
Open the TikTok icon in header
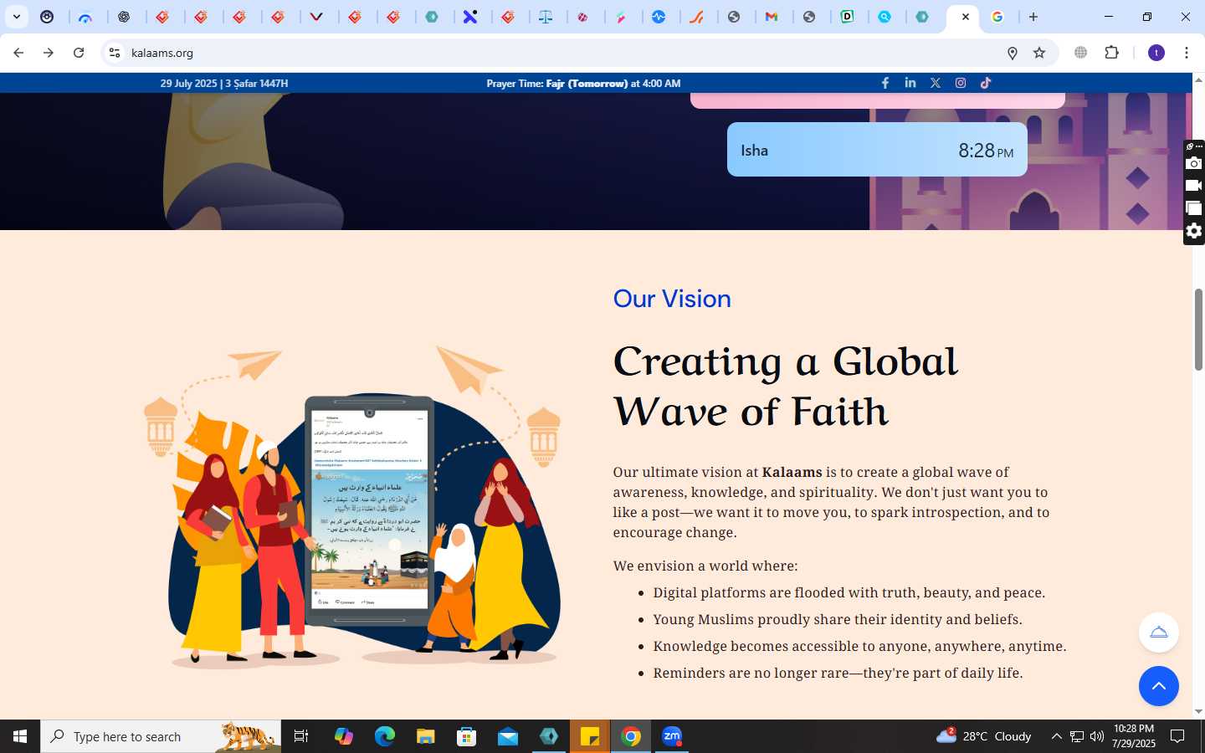[x=986, y=83]
